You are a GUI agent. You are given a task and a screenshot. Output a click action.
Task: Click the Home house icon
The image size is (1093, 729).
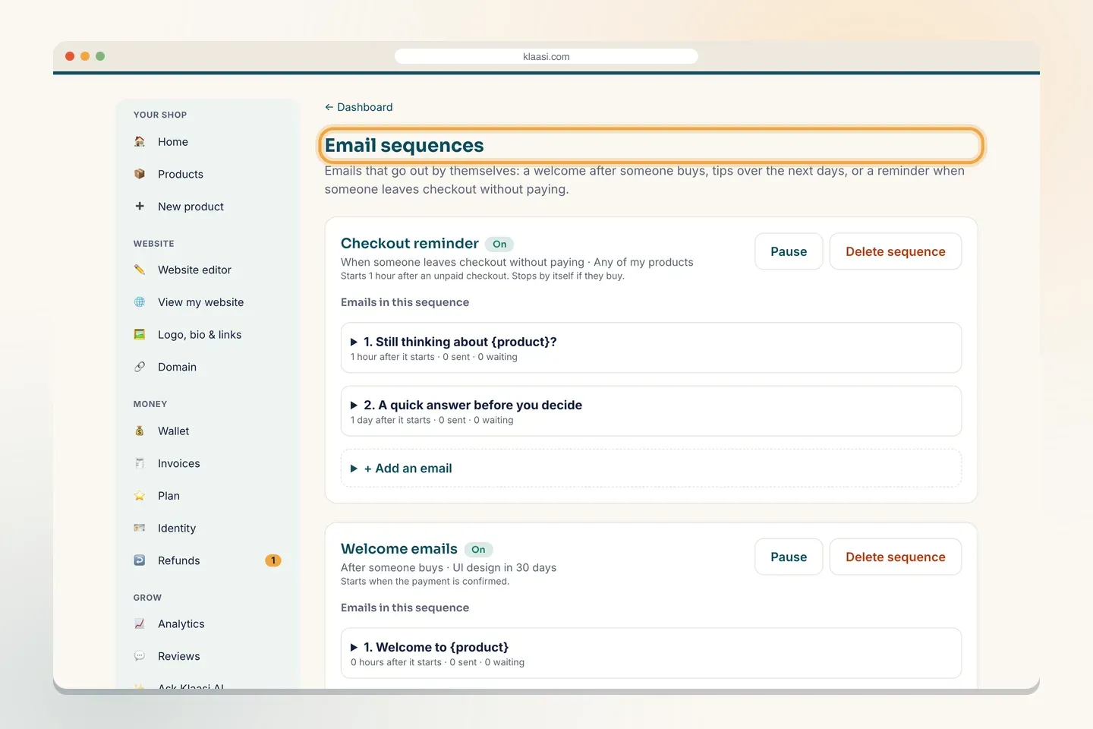tap(140, 142)
